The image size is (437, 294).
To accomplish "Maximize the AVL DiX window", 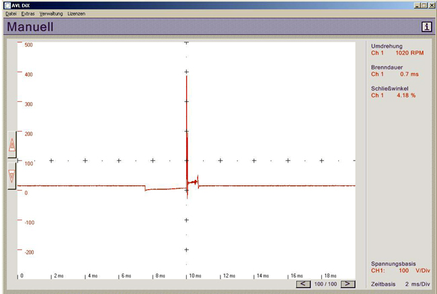I will [424, 5].
